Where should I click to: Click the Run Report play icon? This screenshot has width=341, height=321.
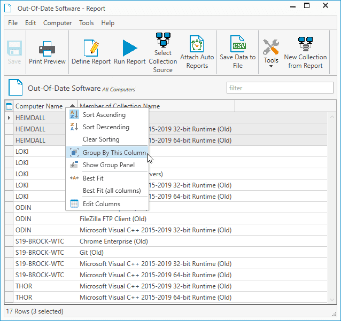pyautogui.click(x=130, y=48)
